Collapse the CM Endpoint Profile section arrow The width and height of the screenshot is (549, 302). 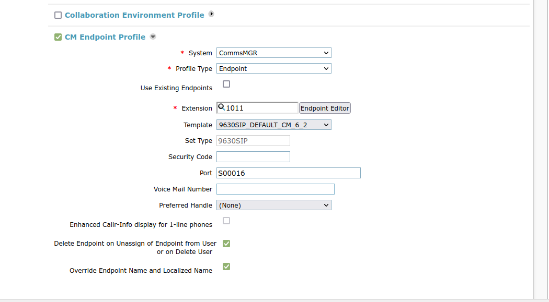153,37
